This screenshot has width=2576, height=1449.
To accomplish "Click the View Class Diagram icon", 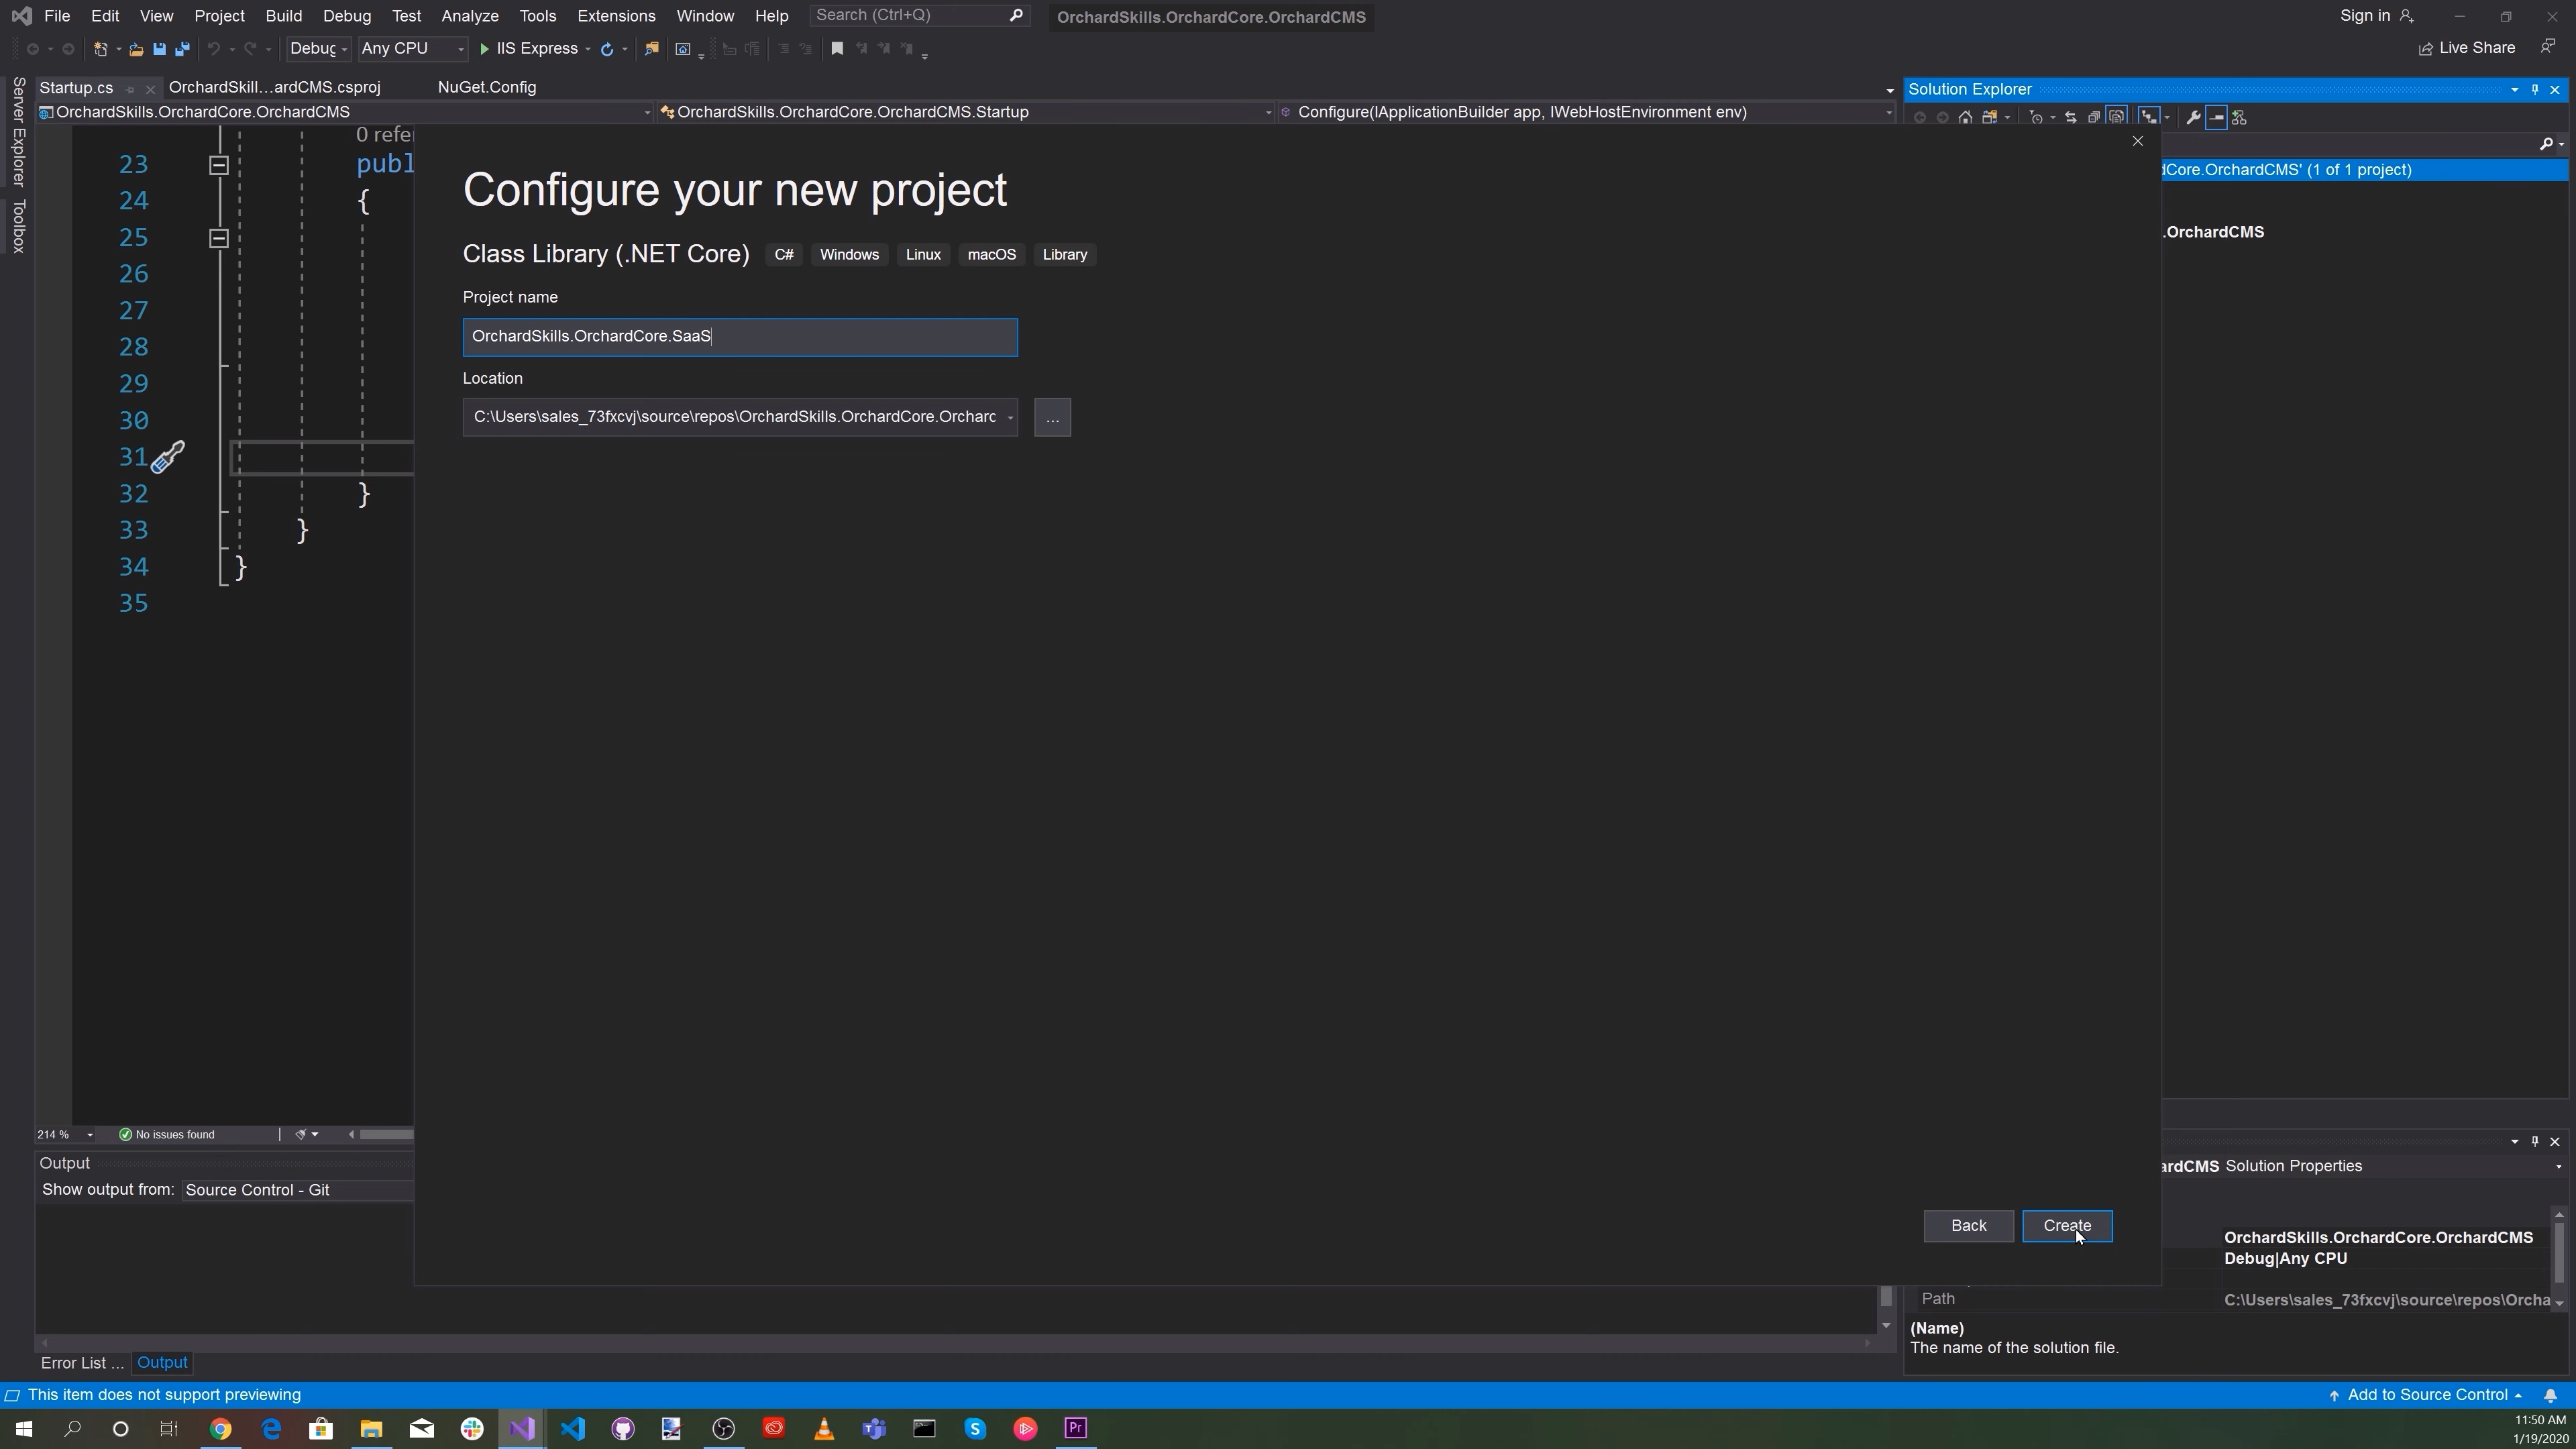I will (x=2239, y=117).
